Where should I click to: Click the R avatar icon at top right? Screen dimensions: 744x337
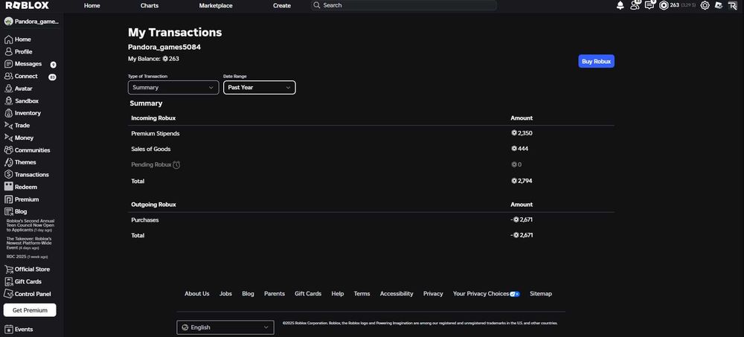point(733,5)
